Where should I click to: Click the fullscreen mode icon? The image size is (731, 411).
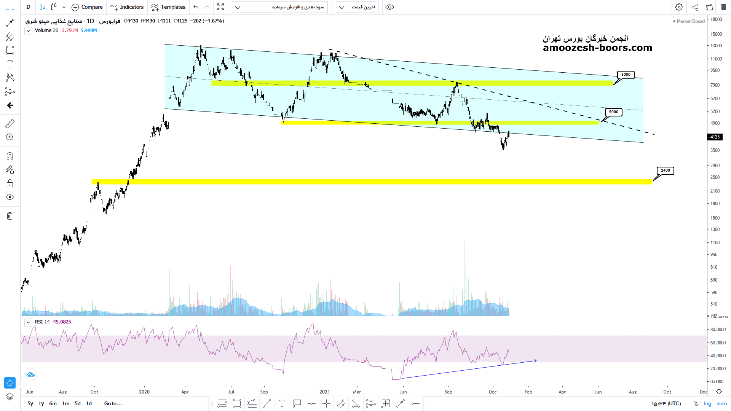(220, 7)
